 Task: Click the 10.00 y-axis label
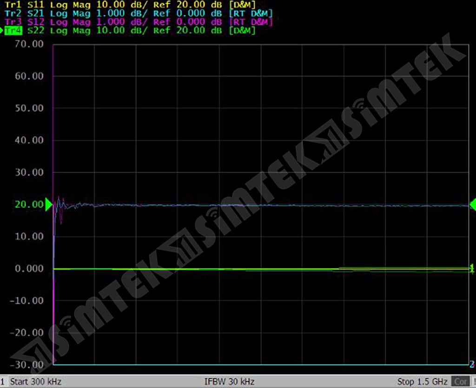pos(29,237)
